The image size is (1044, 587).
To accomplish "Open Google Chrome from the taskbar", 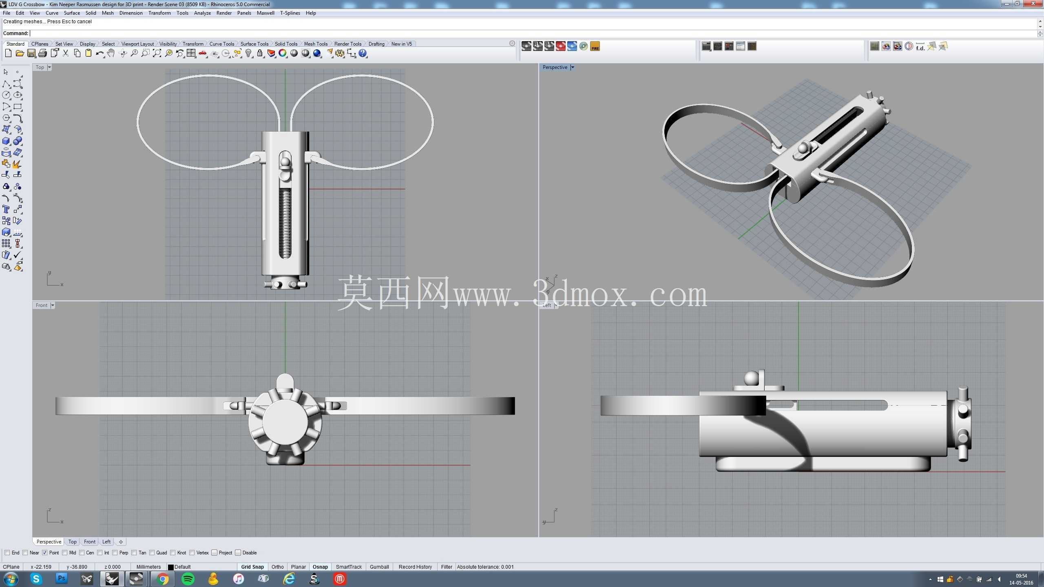I will [162, 579].
